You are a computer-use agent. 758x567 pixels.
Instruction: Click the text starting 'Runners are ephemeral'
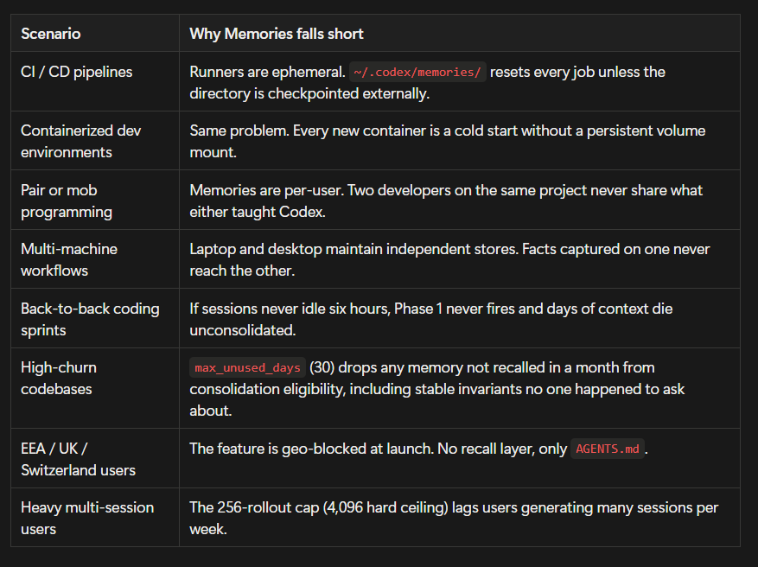pos(427,82)
